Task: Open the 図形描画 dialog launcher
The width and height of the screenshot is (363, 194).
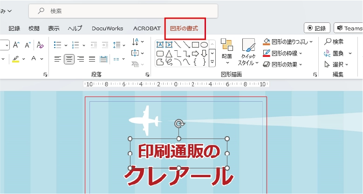Action: (x=315, y=75)
